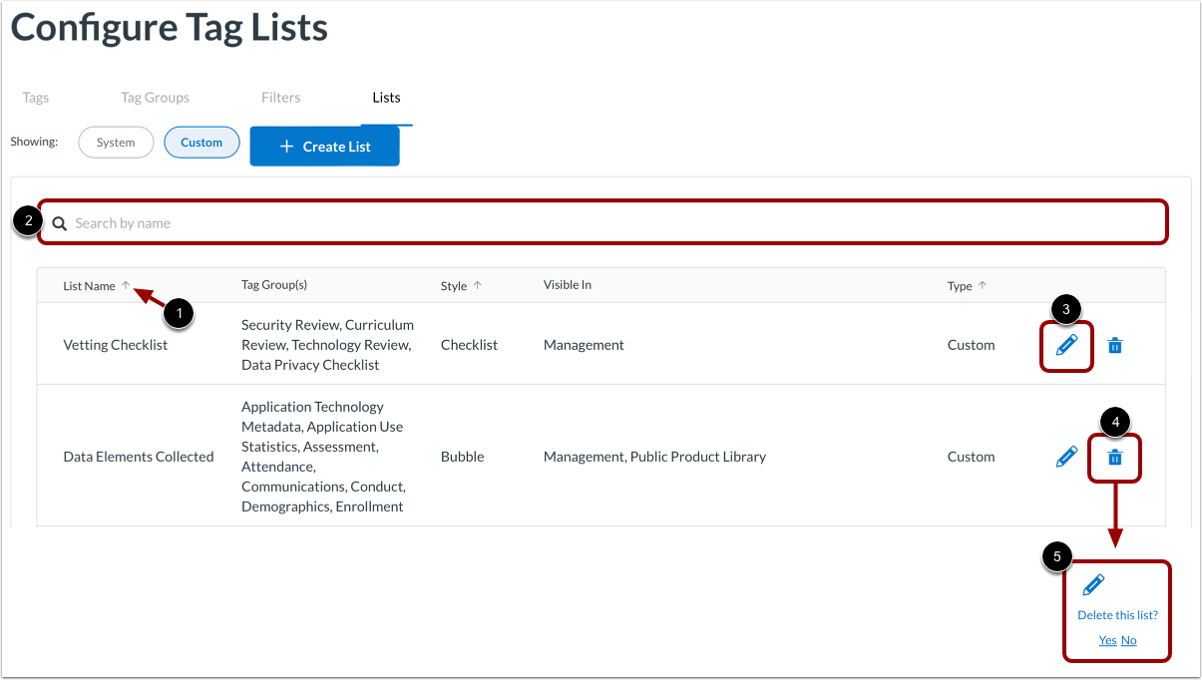This screenshot has width=1202, height=680.
Task: Click the Create List button
Action: (324, 146)
